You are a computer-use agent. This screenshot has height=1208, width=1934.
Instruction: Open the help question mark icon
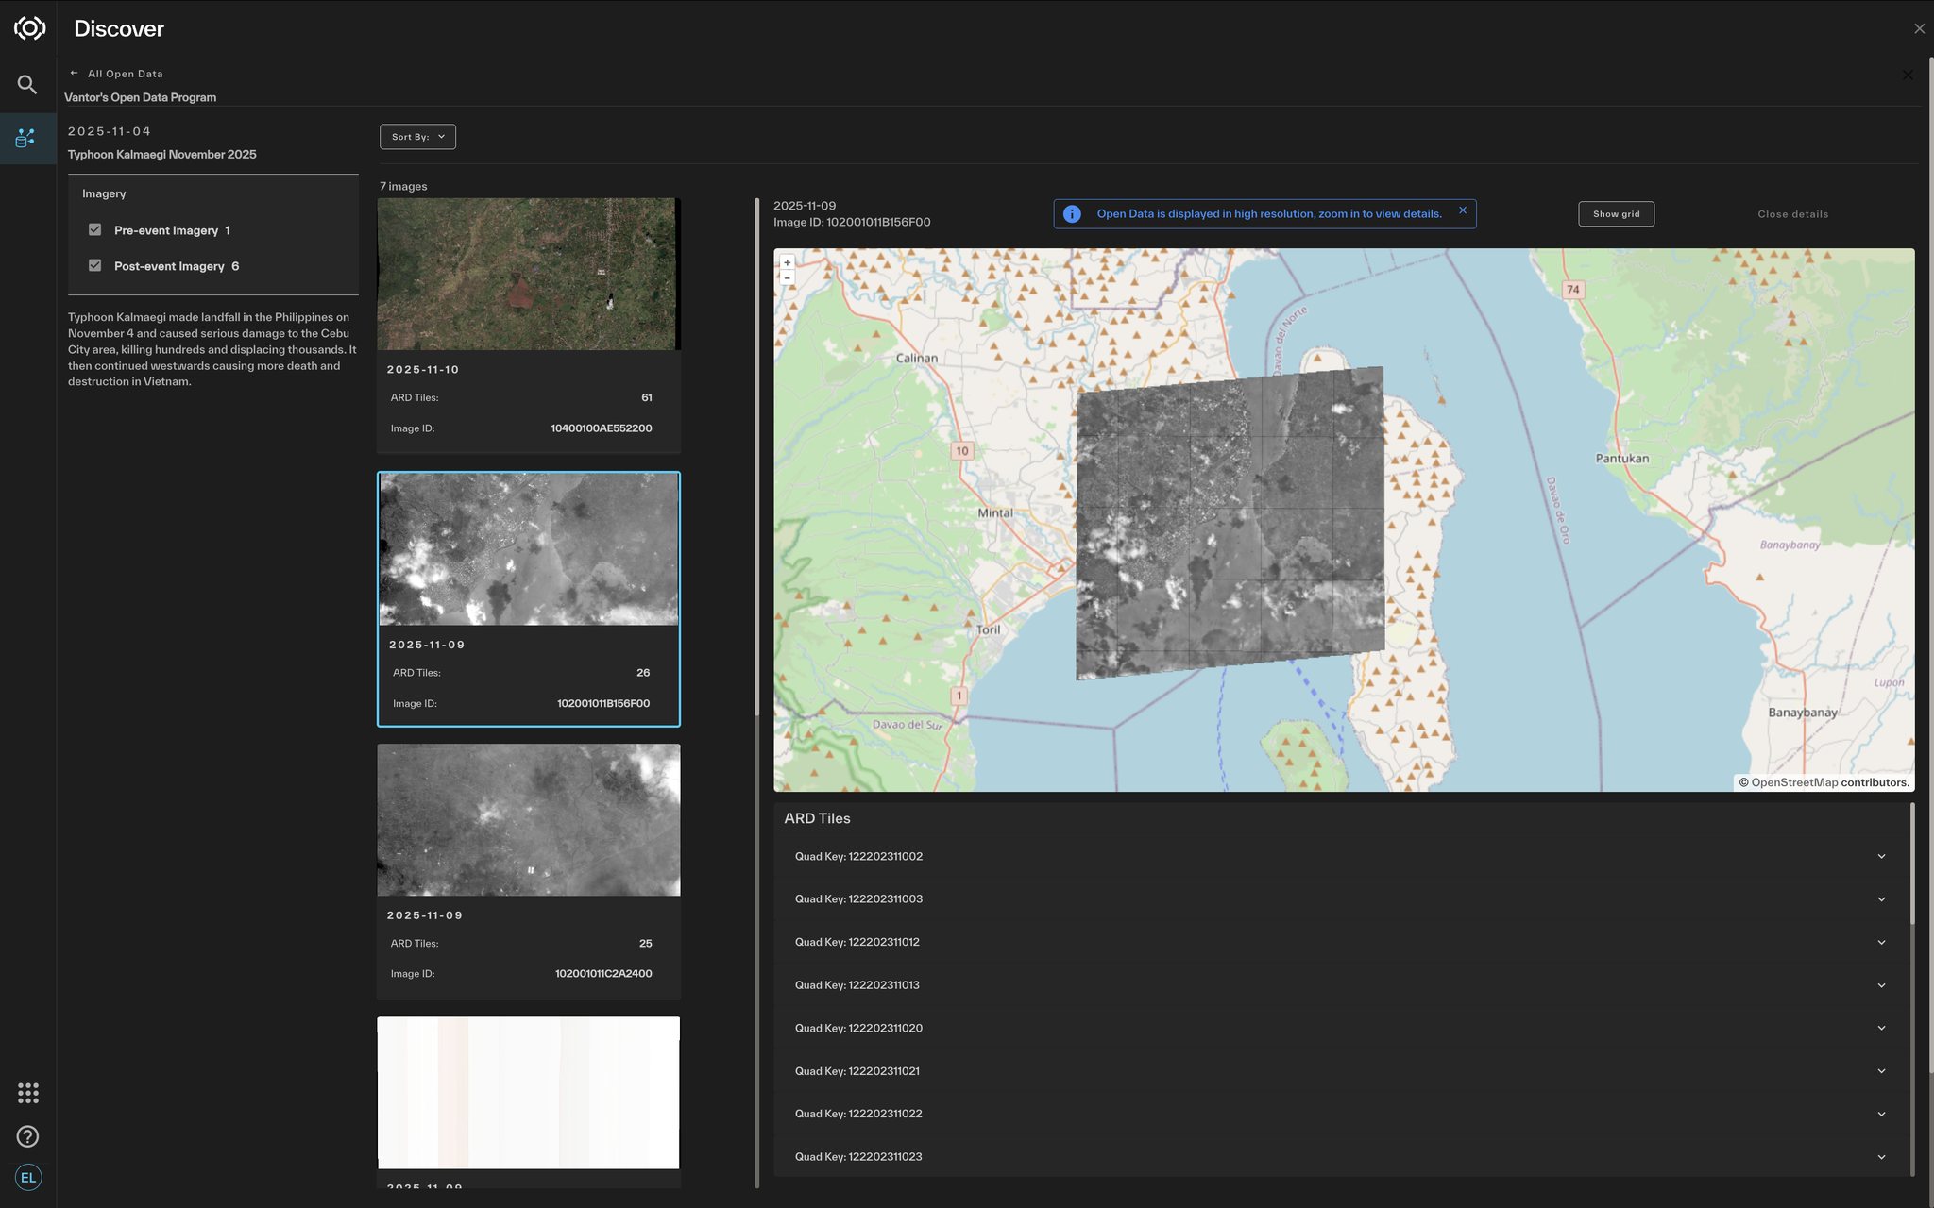(28, 1136)
